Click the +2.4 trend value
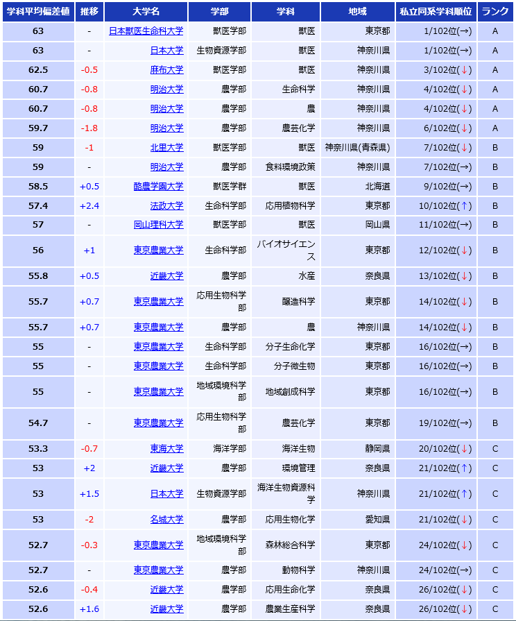Screen dimensions: 516x621 click(89, 205)
